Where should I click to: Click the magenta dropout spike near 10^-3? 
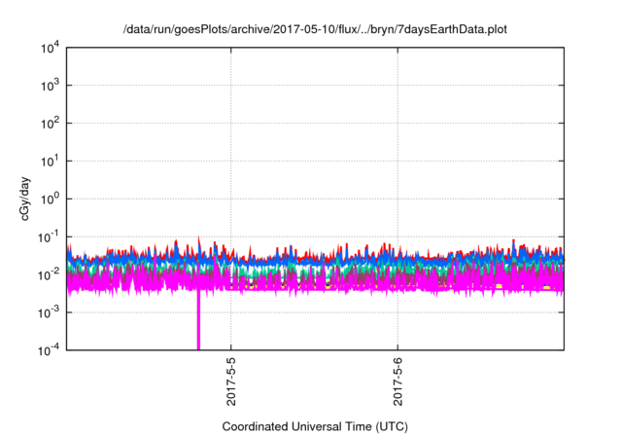[198, 319]
